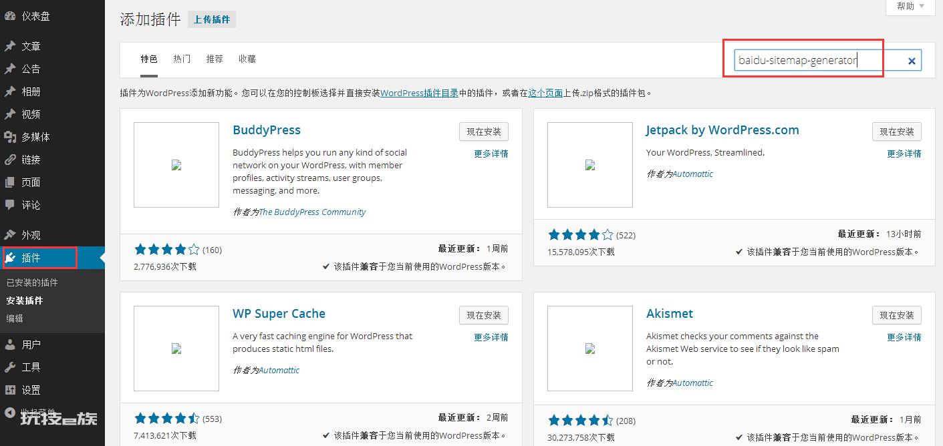Open 已安装的插件 submenu item
The image size is (943, 446).
pyautogui.click(x=32, y=282)
